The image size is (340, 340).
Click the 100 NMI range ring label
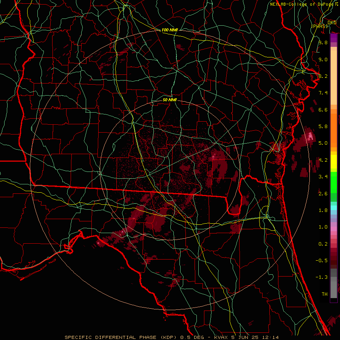point(170,30)
